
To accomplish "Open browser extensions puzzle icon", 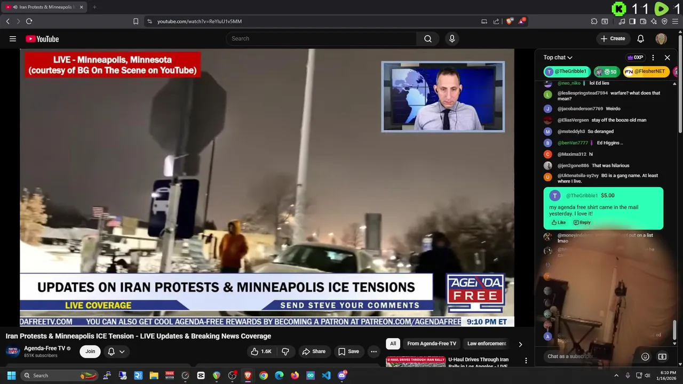I will point(594,21).
